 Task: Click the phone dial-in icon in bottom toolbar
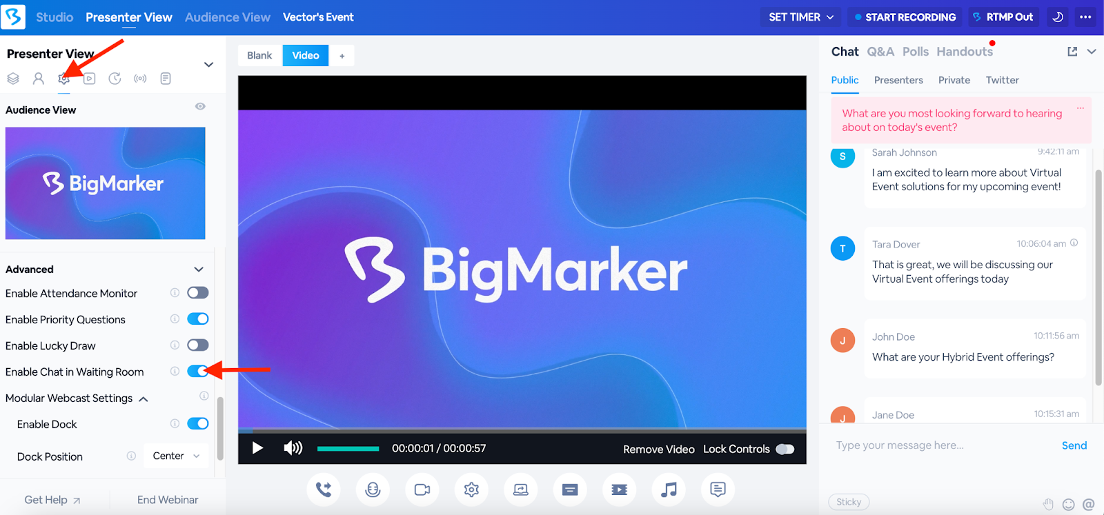324,489
